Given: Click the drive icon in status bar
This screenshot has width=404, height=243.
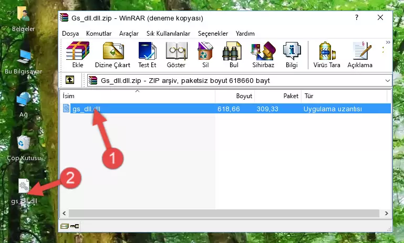Looking at the screenshot, I should 65,226.
